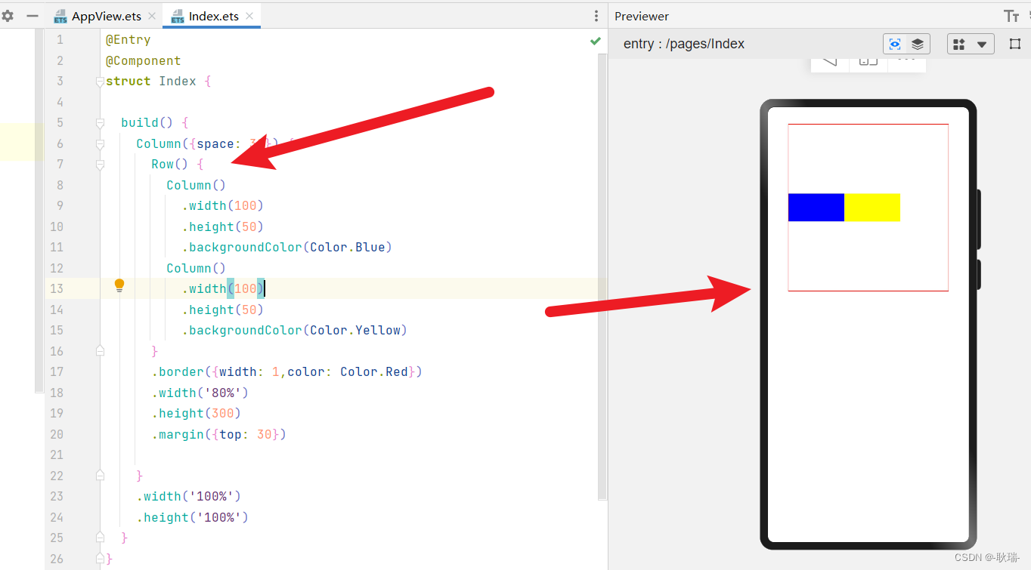Screen dimensions: 1031x570
Task: Open the quick-fix lightbulb on line 13
Action: coord(119,285)
